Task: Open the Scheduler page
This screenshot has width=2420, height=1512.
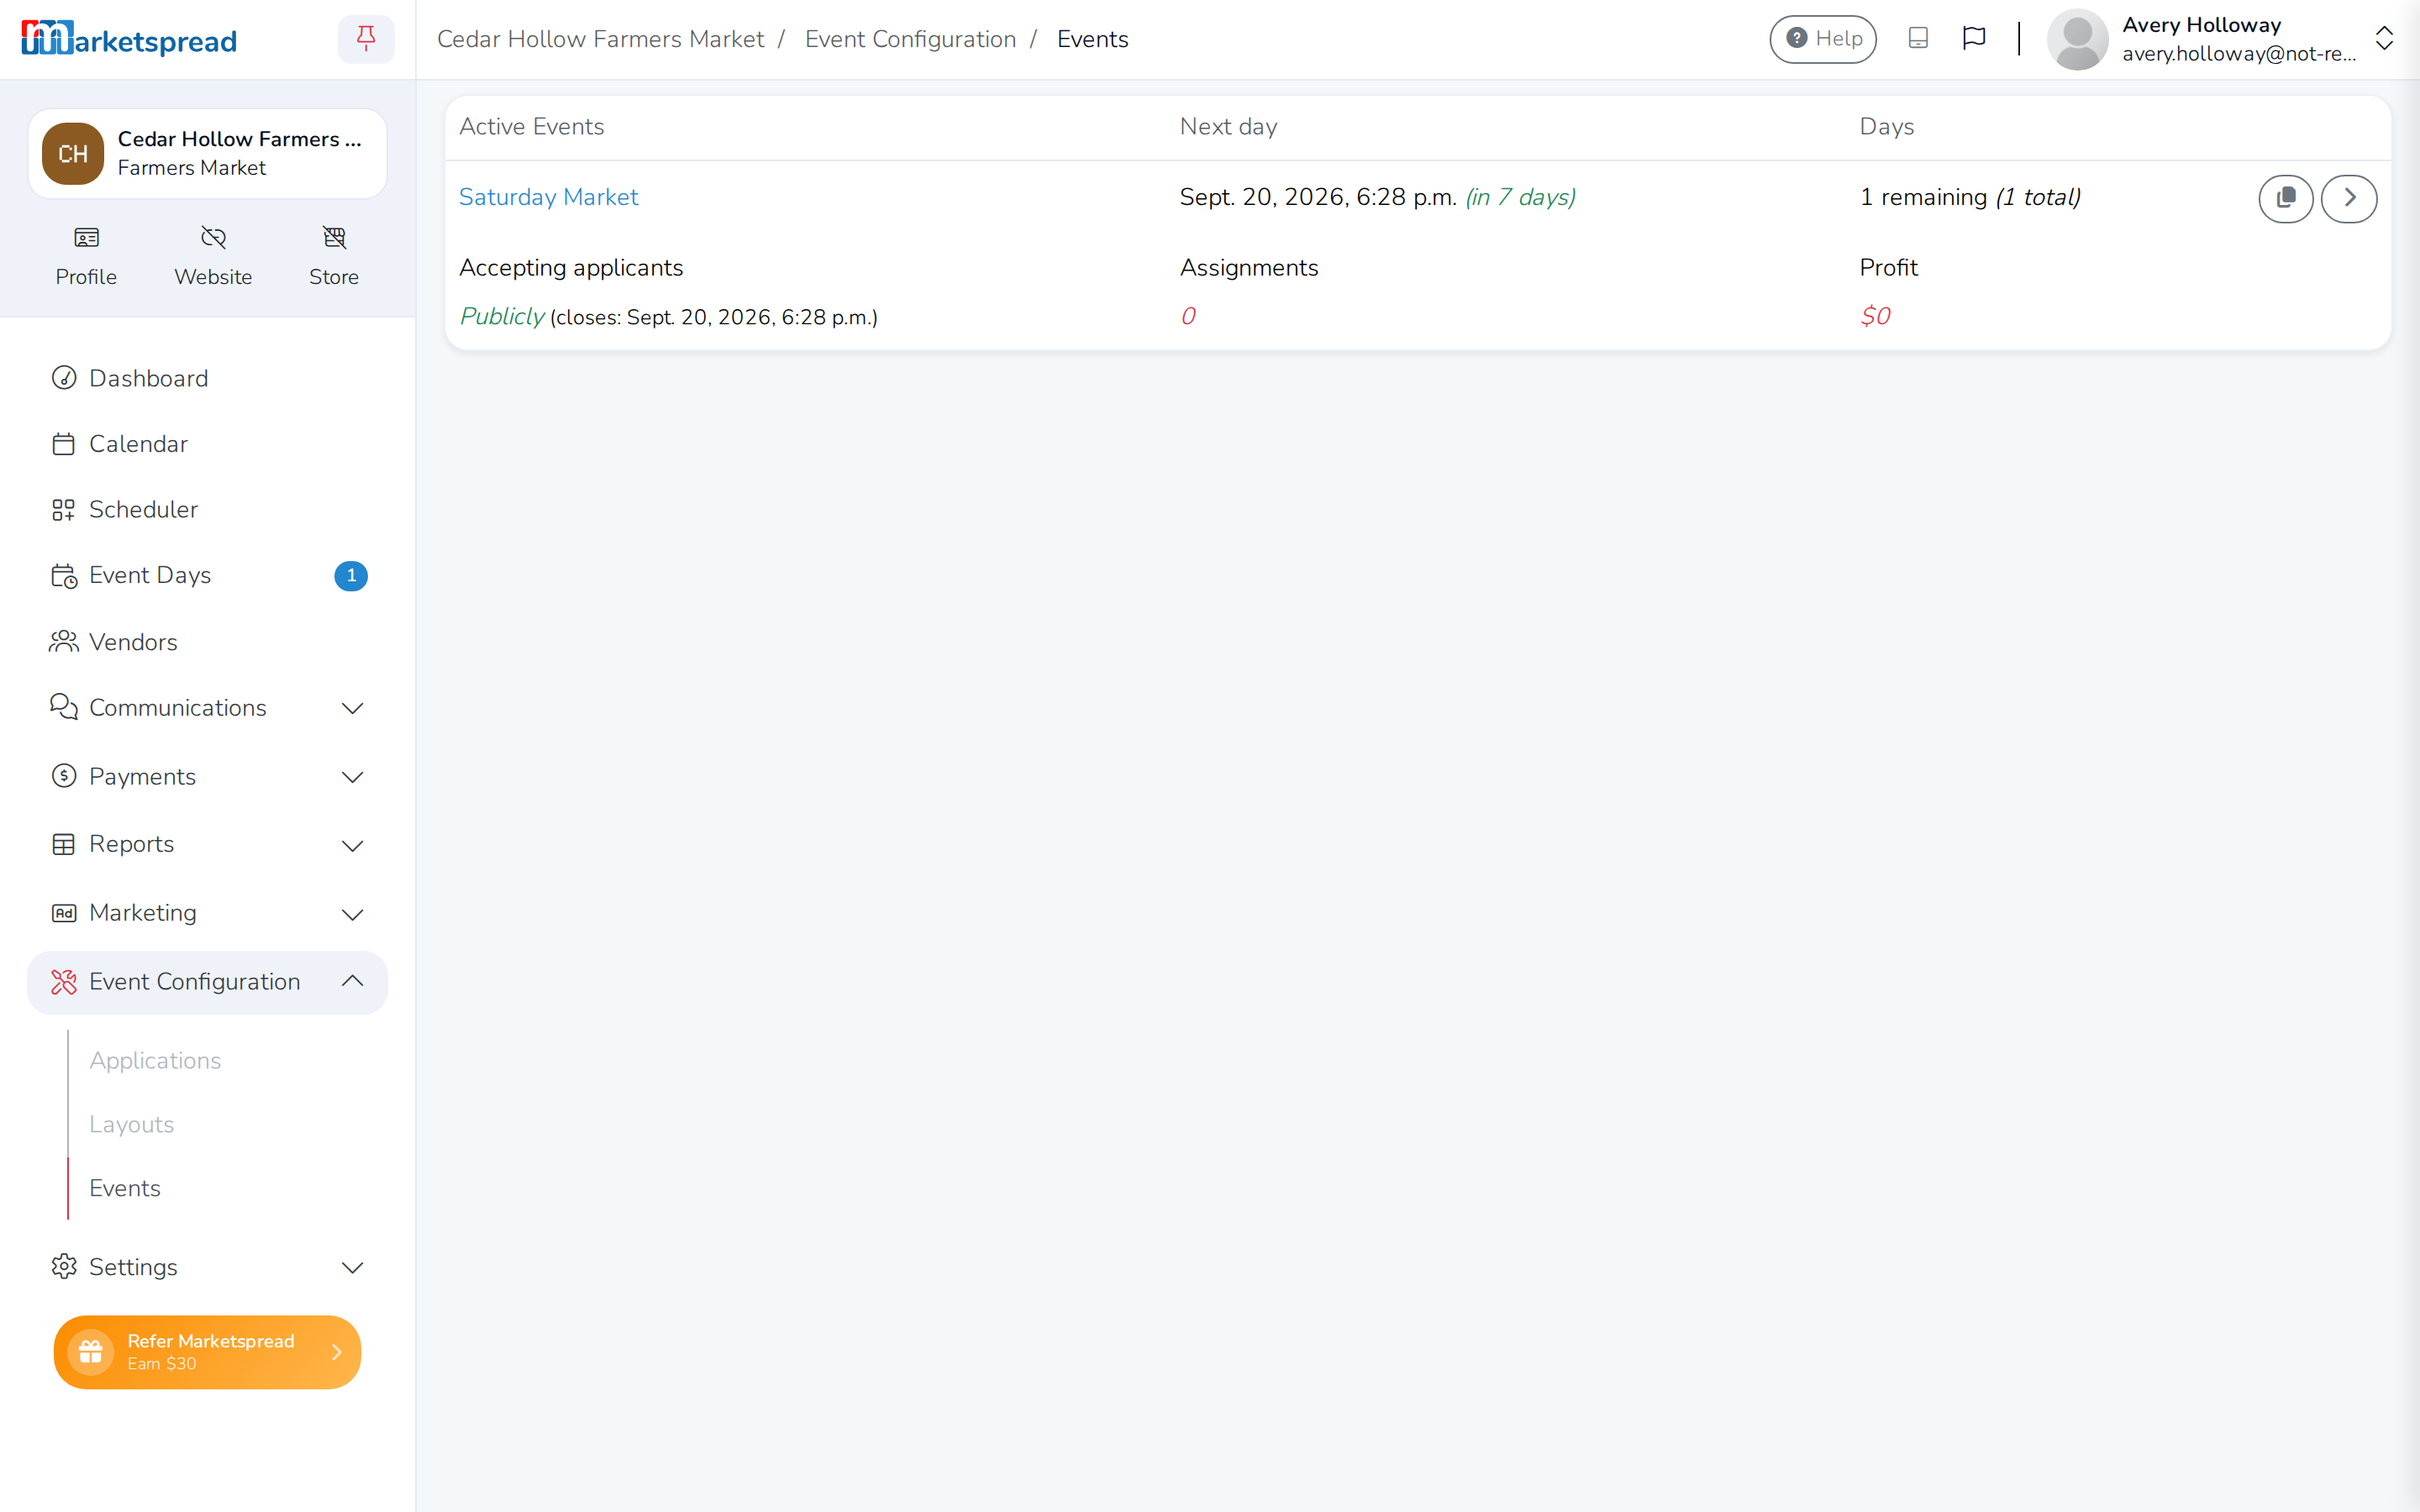Action: pyautogui.click(x=207, y=509)
